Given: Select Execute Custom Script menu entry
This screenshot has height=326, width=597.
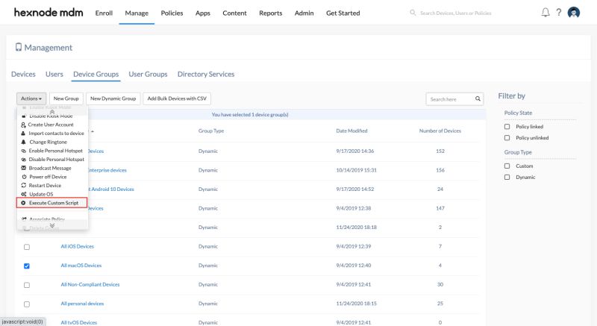Looking at the screenshot, I should point(51,203).
